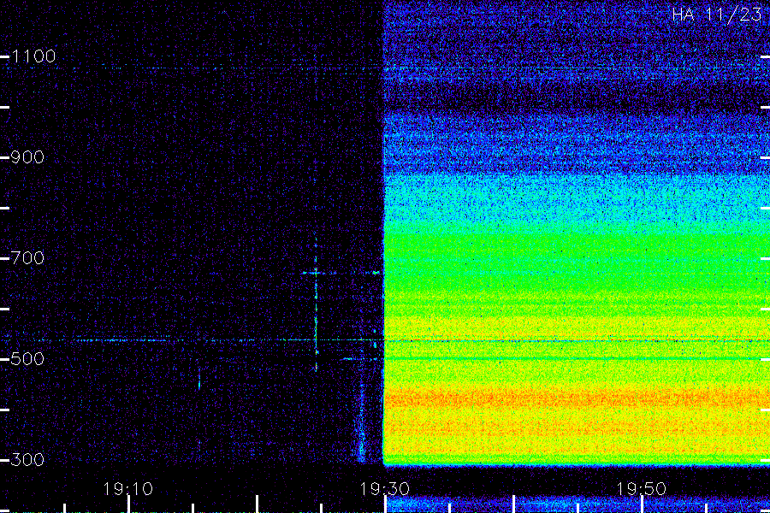This screenshot has width=770, height=513.
Task: Click the 19:10 time axis label
Action: 127,488
